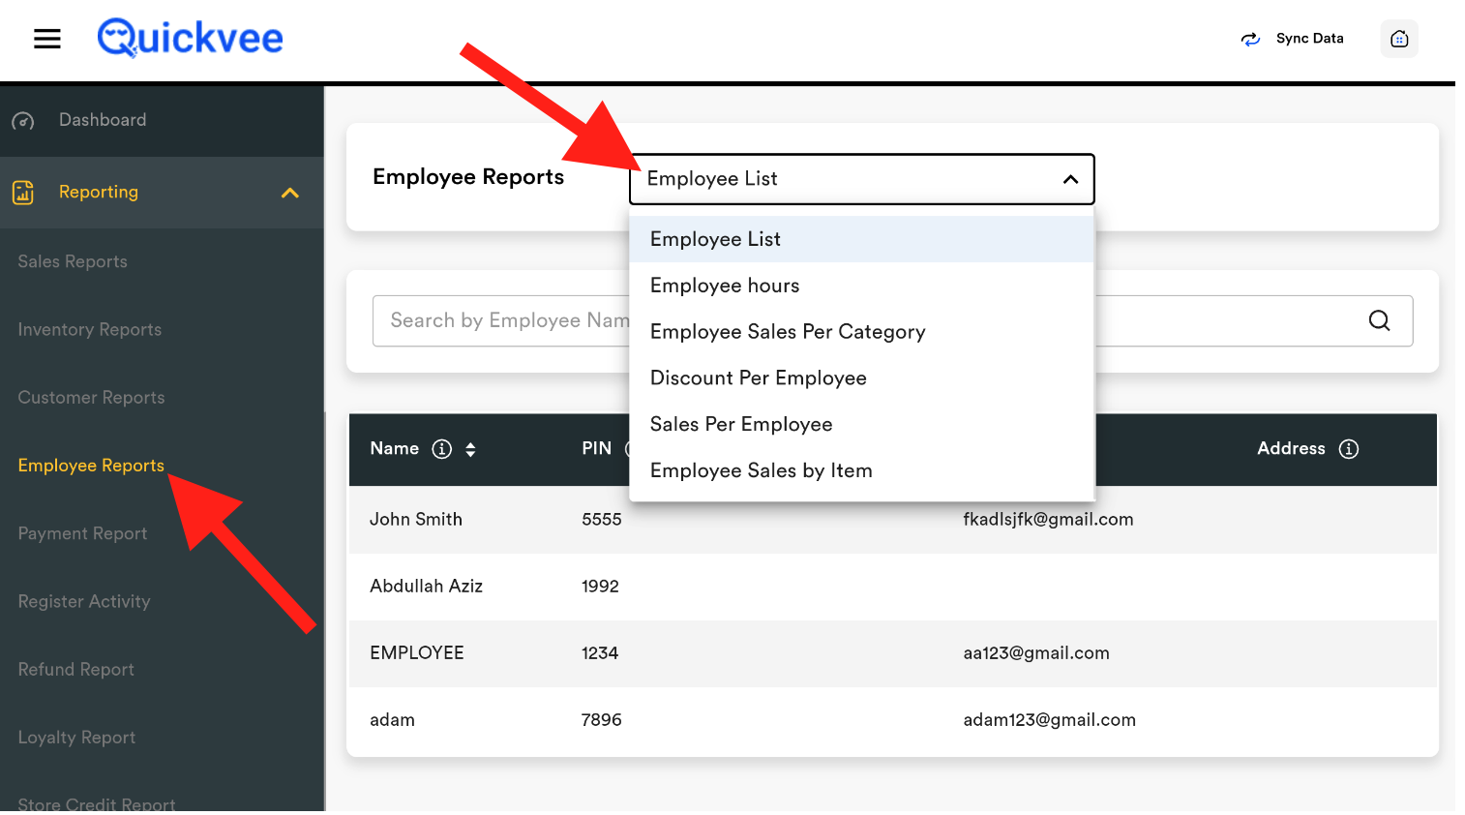Open Sales Reports in sidebar
Image resolution: width=1465 pixels, height=815 pixels.
pos(73,261)
